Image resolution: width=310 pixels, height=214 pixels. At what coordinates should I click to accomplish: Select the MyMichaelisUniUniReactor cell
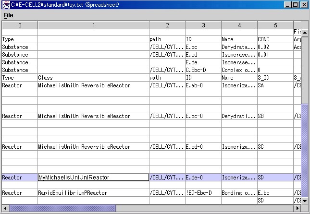pos(93,178)
